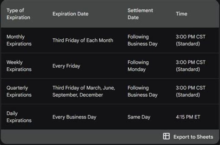This screenshot has height=145, width=220.
Task: Click the Export to Sheets table icon
Action: [166, 136]
